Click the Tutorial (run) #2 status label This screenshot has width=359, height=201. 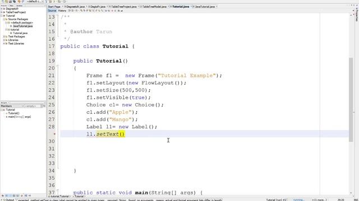(276, 200)
